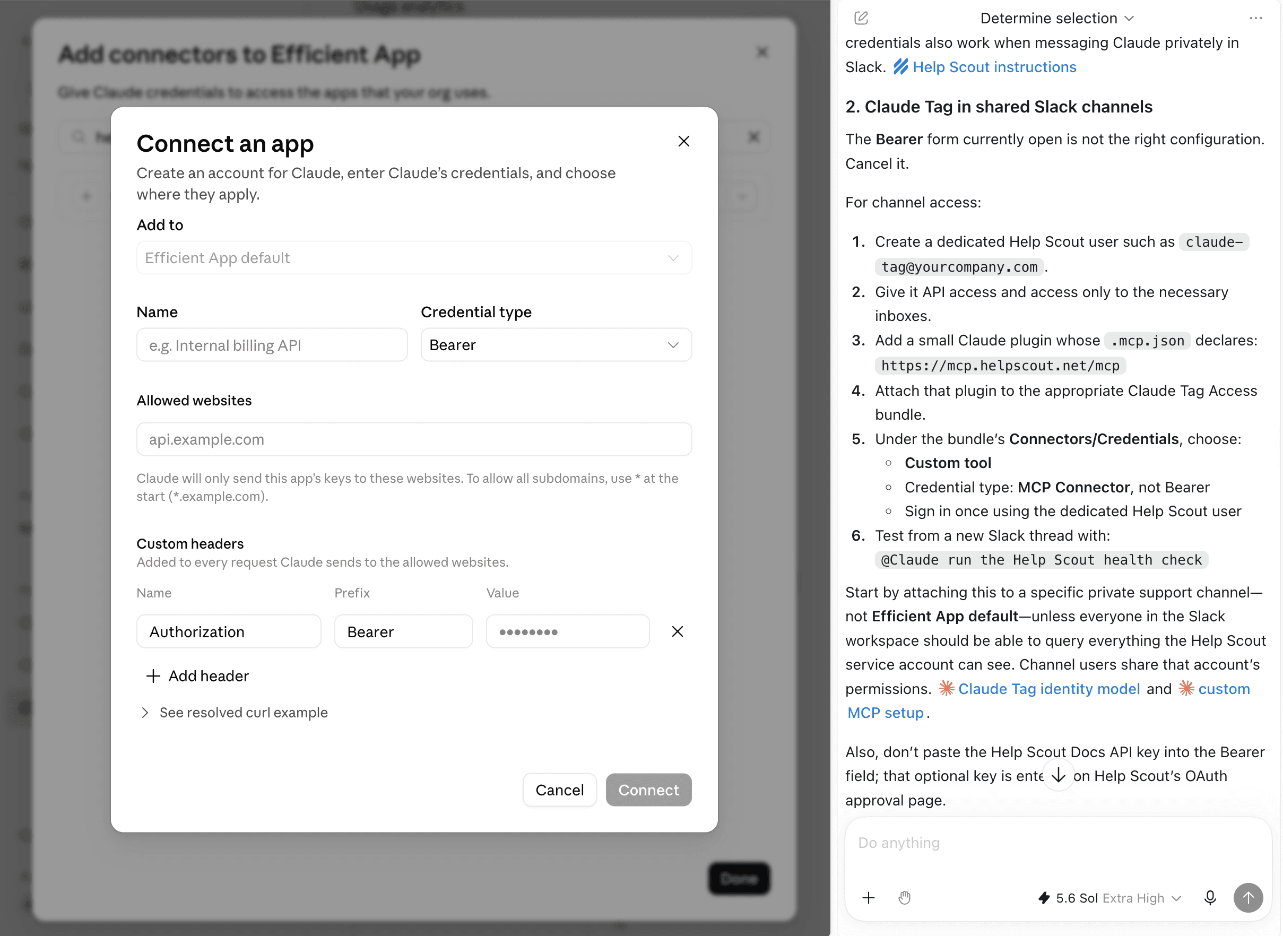Click Add header
Image resolution: width=1283 pixels, height=936 pixels.
pos(198,676)
